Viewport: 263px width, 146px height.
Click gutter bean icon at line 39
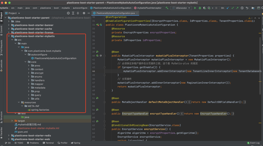click(x=97, y=52)
